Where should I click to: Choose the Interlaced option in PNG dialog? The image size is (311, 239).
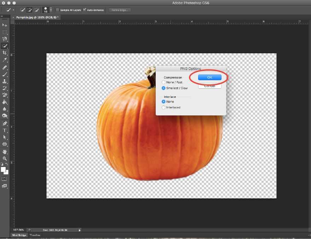[163, 107]
